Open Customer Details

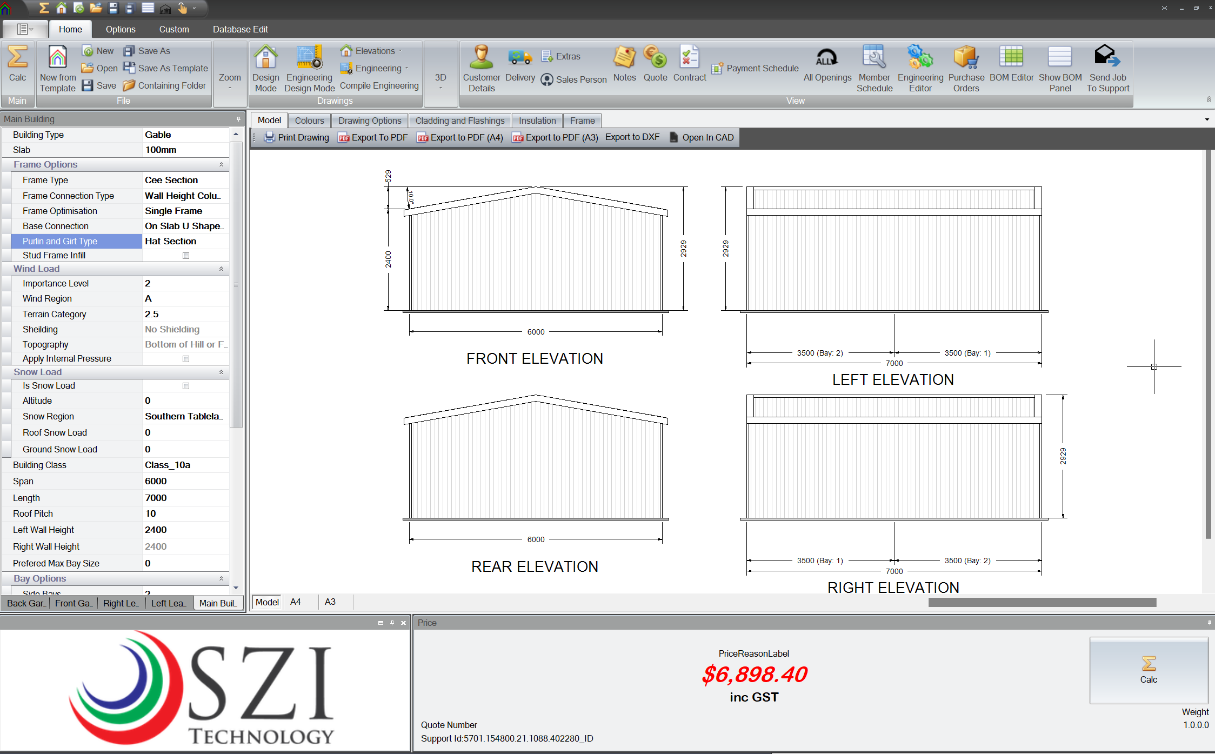pyautogui.click(x=482, y=69)
